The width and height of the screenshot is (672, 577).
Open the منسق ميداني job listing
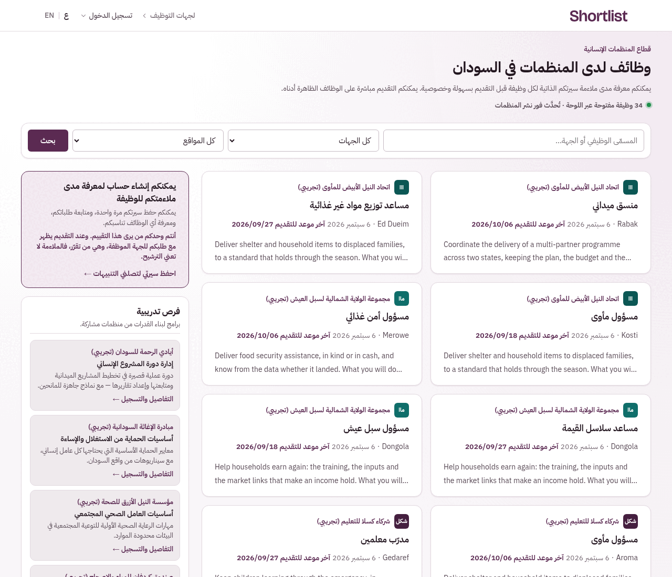[615, 206]
